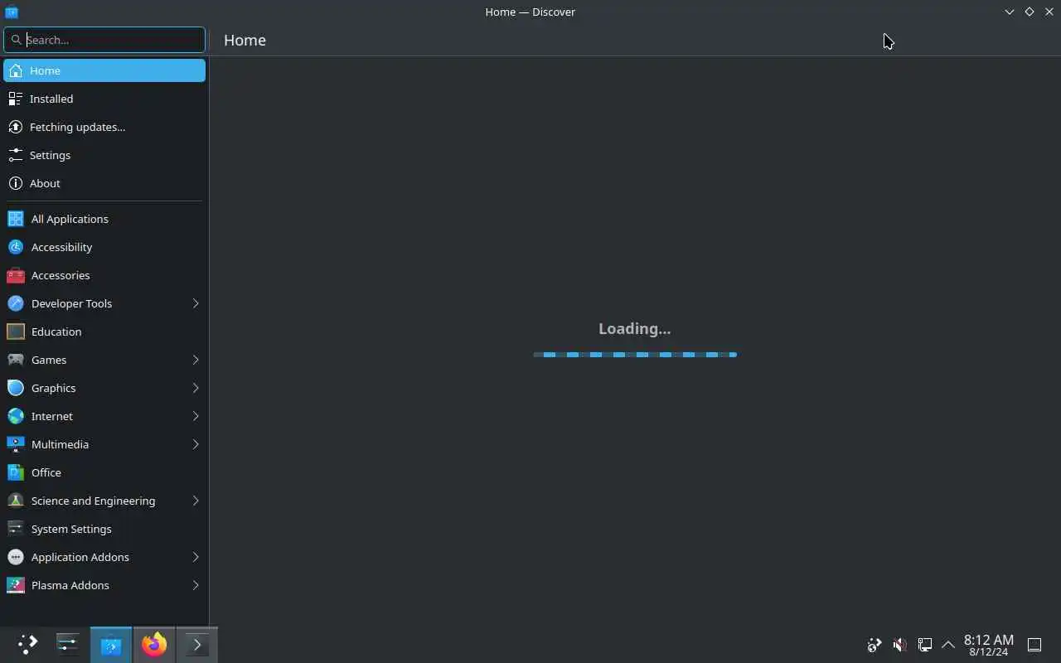Click the muted volume tray icon

899,644
